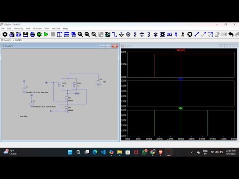The image size is (239, 179).
Task: Open the View menu
Action: 28,28
